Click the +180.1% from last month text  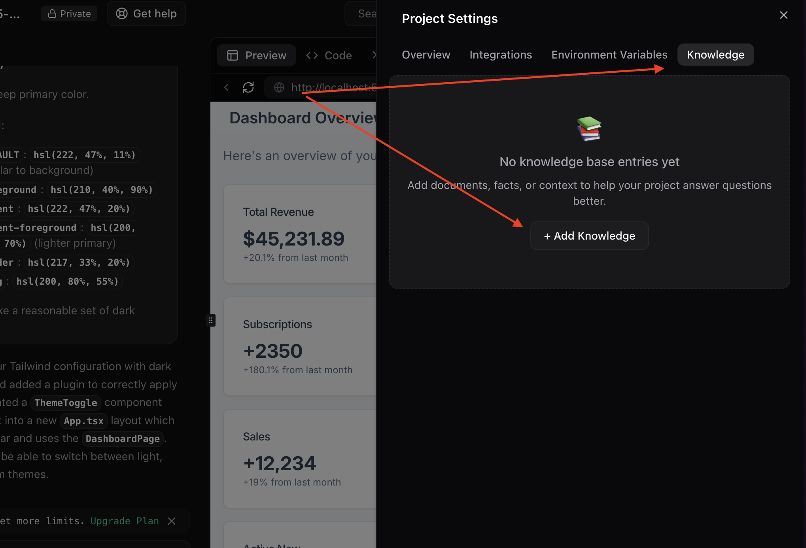(x=298, y=370)
